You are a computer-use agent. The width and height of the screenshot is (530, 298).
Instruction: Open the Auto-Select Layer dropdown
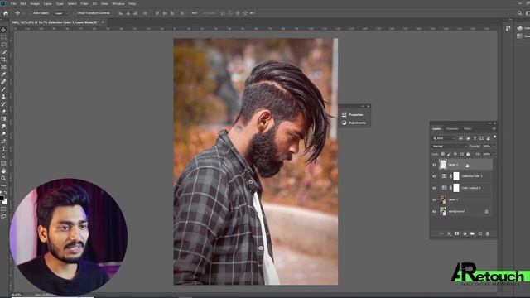coord(61,13)
